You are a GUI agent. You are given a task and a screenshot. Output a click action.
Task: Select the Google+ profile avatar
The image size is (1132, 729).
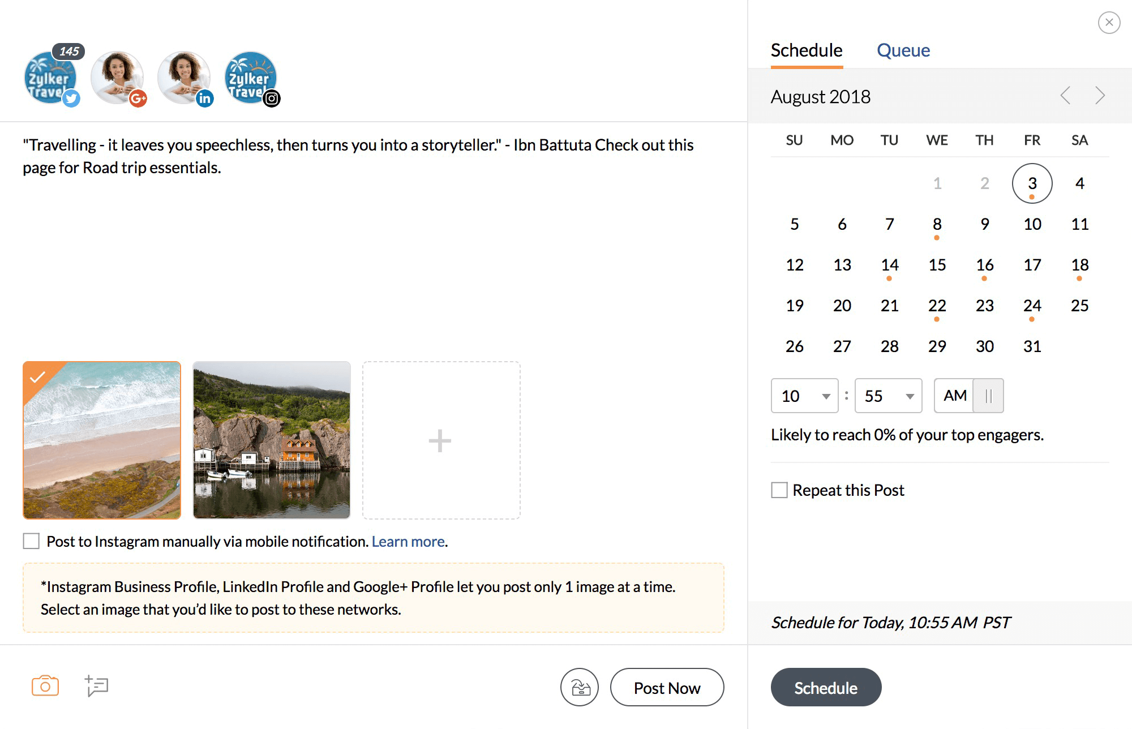117,78
